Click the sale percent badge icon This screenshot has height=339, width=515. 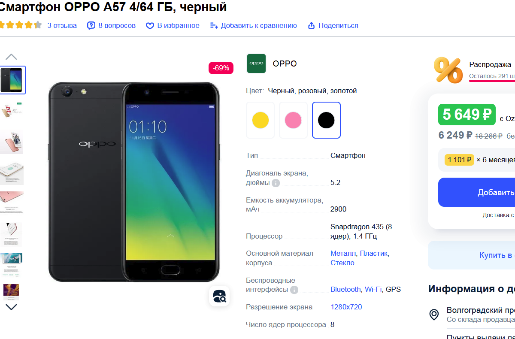point(448,70)
